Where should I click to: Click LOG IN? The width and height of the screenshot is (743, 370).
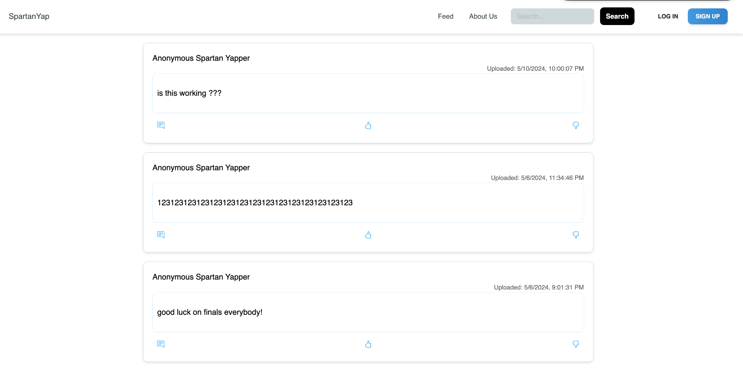point(668,16)
